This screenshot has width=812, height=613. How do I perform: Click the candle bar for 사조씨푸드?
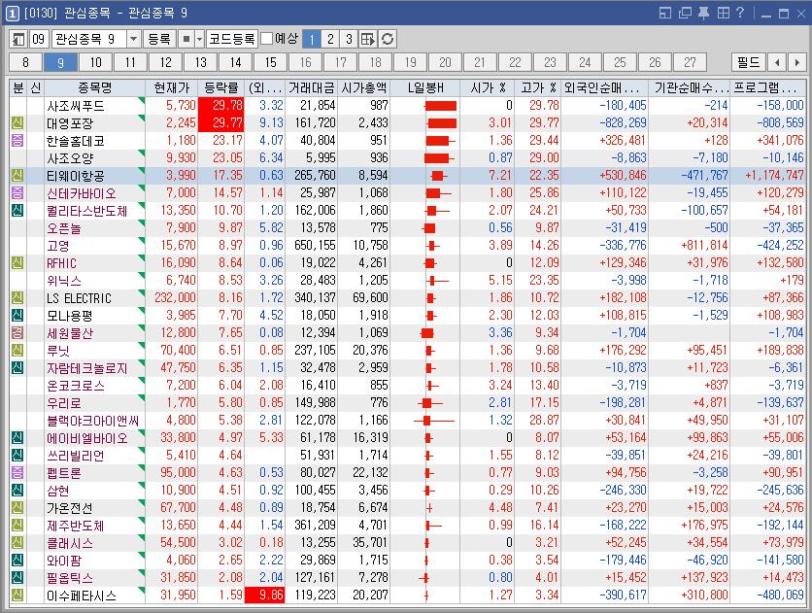[440, 106]
